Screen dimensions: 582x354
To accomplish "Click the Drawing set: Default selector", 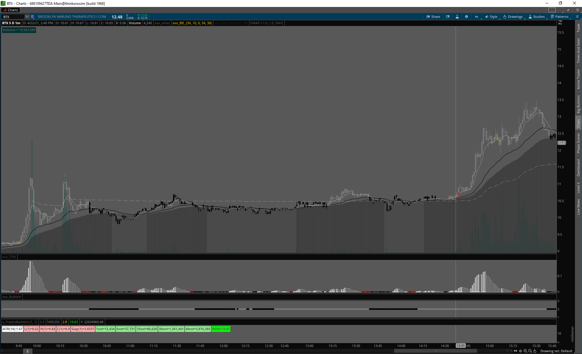I will (556, 351).
